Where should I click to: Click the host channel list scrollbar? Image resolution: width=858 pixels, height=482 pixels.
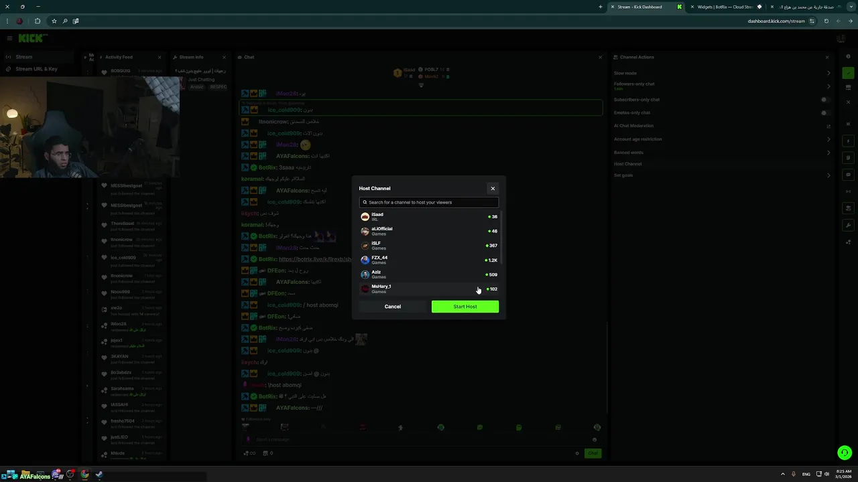(x=501, y=238)
